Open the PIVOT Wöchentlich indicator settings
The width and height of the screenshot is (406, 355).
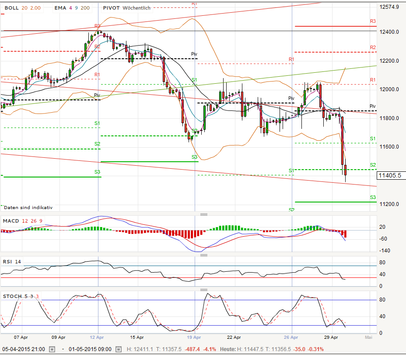click(126, 8)
